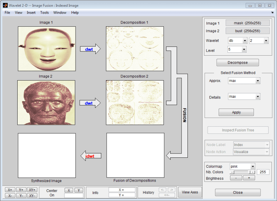Open the Details fusion method dropdown
This screenshot has height=201, width=277.
click(x=244, y=96)
